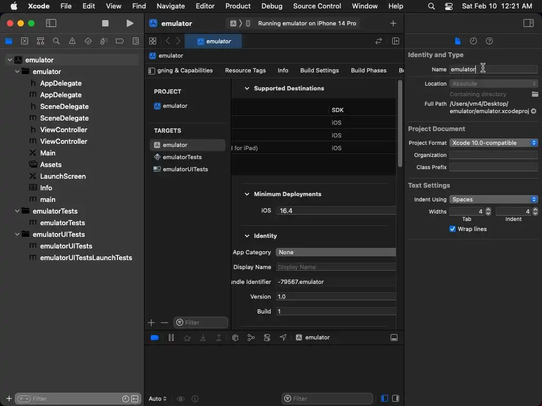Collapse the Minimum Deployments section
This screenshot has width=542, height=406.
tap(247, 194)
